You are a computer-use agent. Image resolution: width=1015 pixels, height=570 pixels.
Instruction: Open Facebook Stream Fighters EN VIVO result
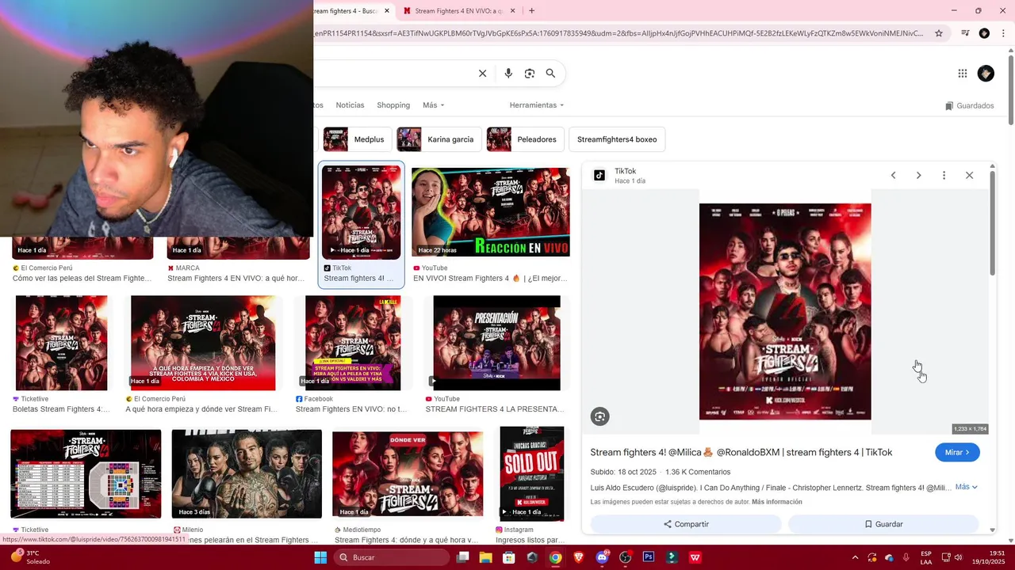pyautogui.click(x=353, y=343)
